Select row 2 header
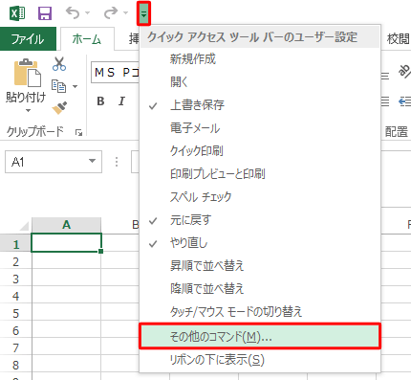Screen dimensions: 411x380 click(15, 262)
